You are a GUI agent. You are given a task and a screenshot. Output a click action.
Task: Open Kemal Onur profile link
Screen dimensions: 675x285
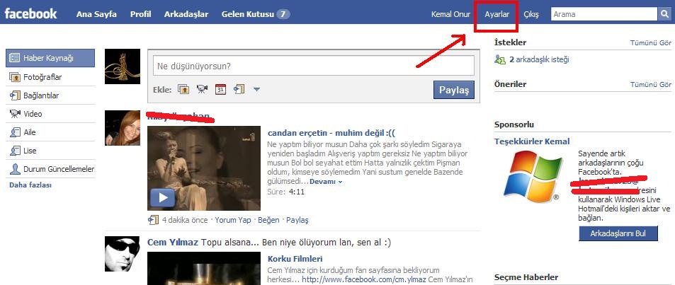(450, 14)
